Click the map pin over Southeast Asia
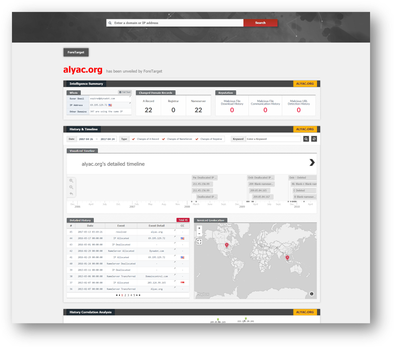 287,258
